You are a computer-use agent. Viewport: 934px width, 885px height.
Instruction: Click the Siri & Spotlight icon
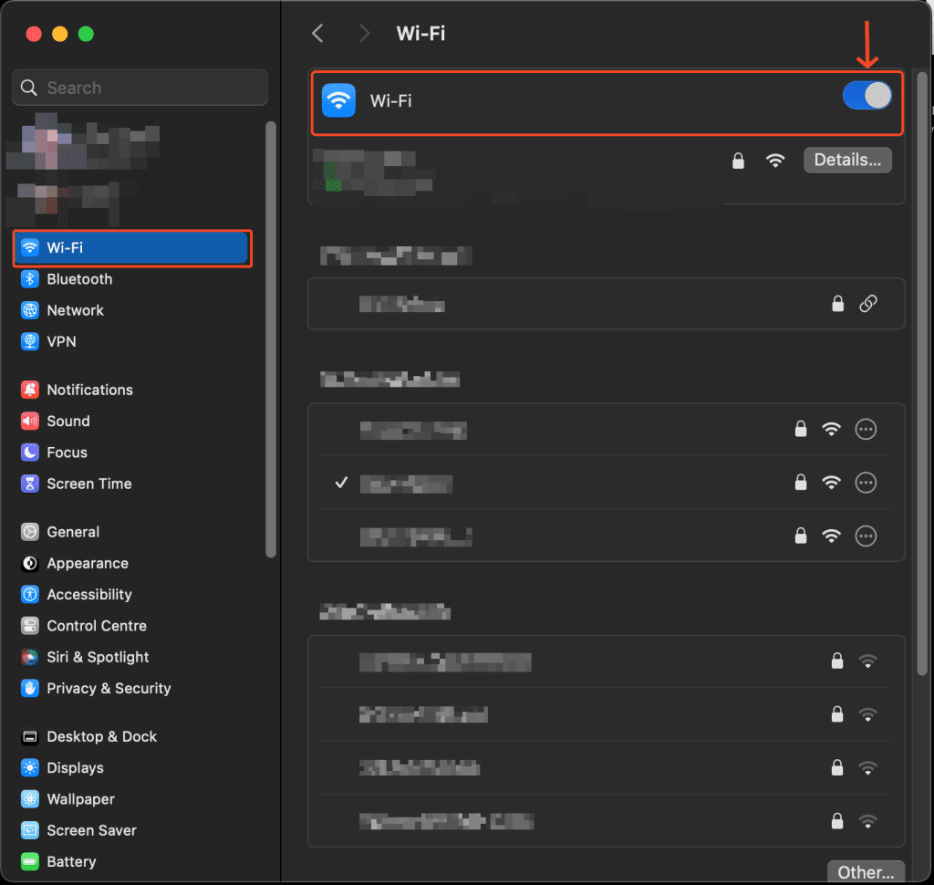(x=30, y=657)
